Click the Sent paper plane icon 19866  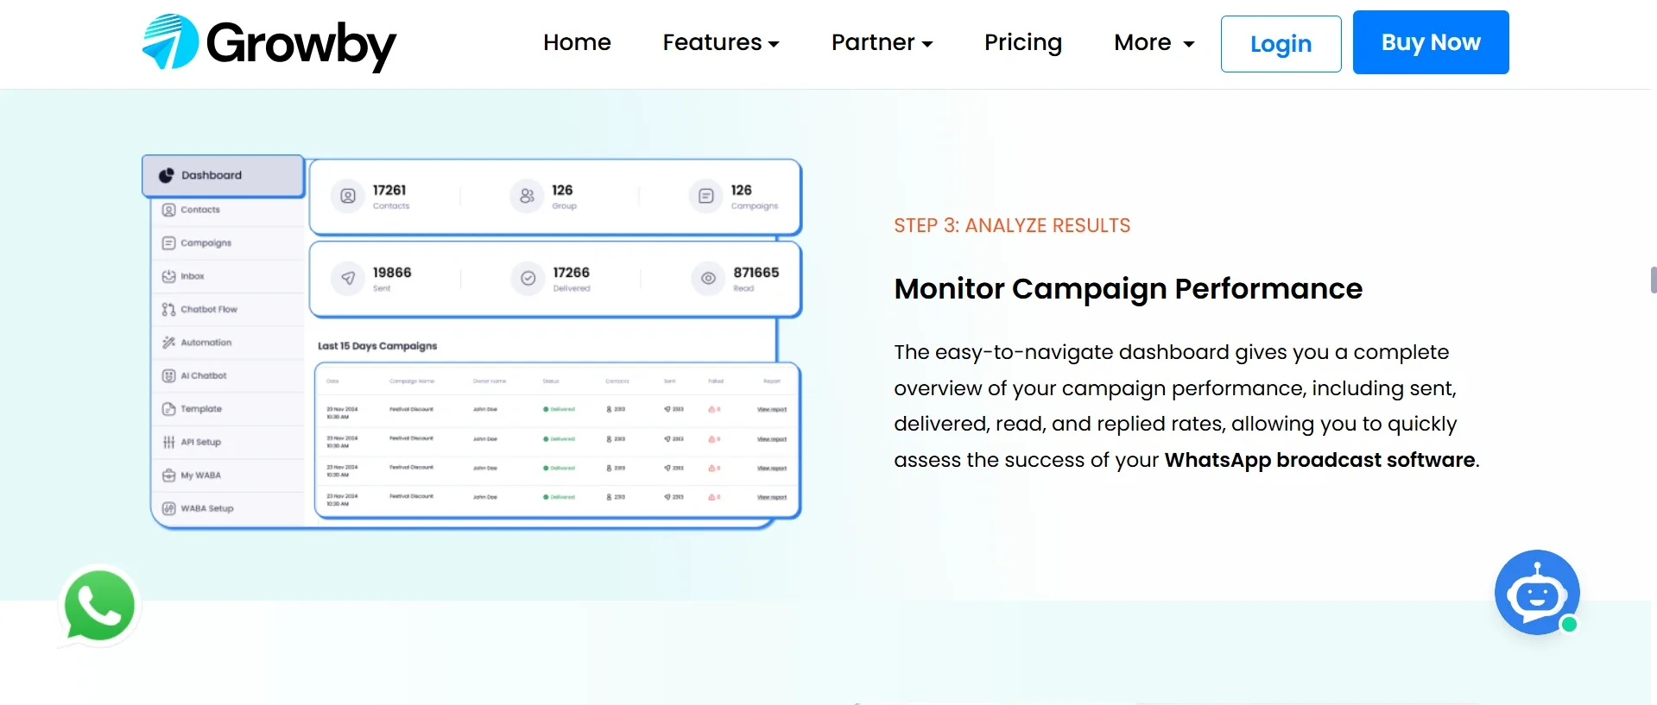(348, 279)
